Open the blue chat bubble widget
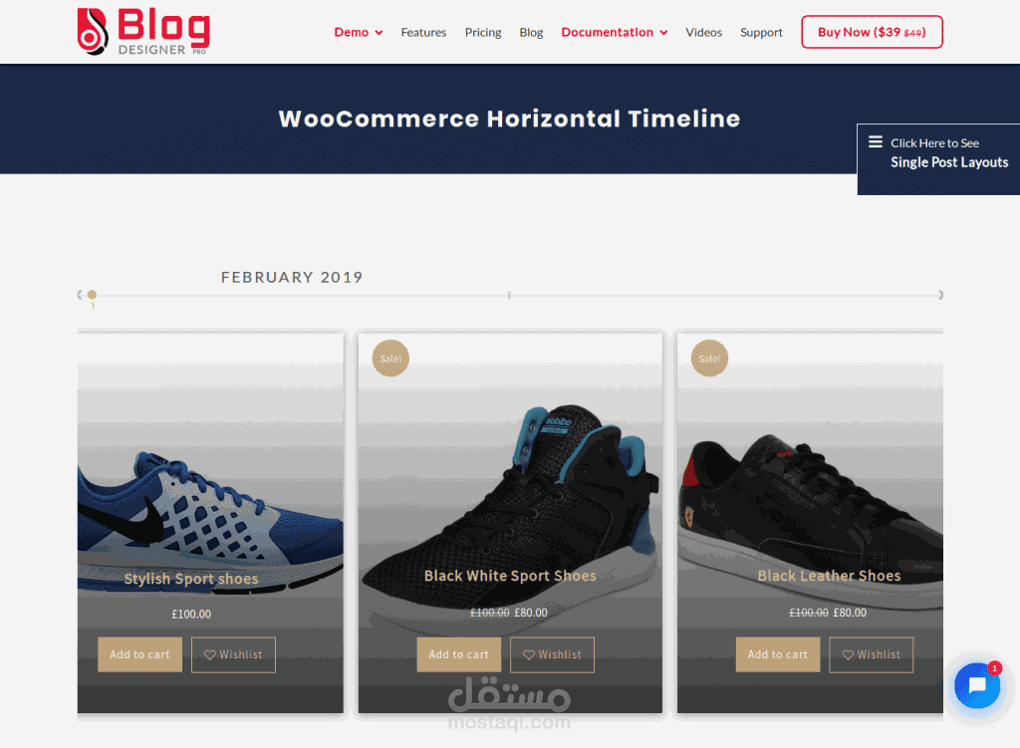This screenshot has height=748, width=1020. coord(977,685)
